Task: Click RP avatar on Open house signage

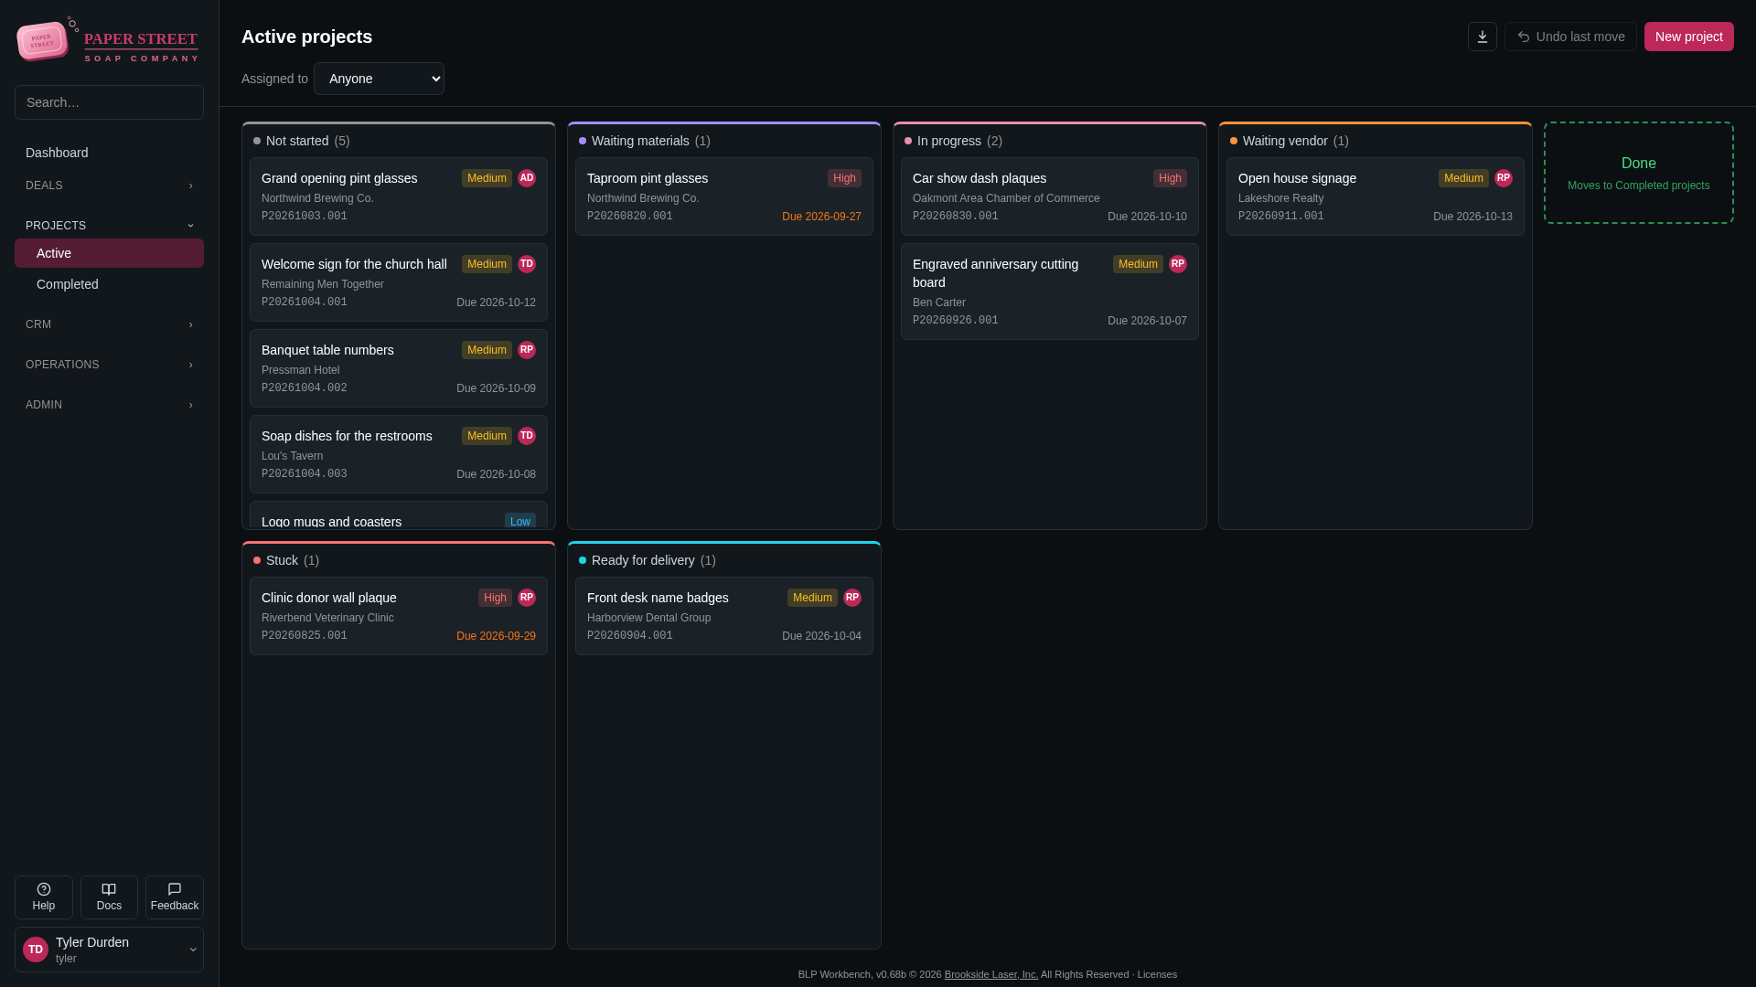Action: pyautogui.click(x=1504, y=178)
